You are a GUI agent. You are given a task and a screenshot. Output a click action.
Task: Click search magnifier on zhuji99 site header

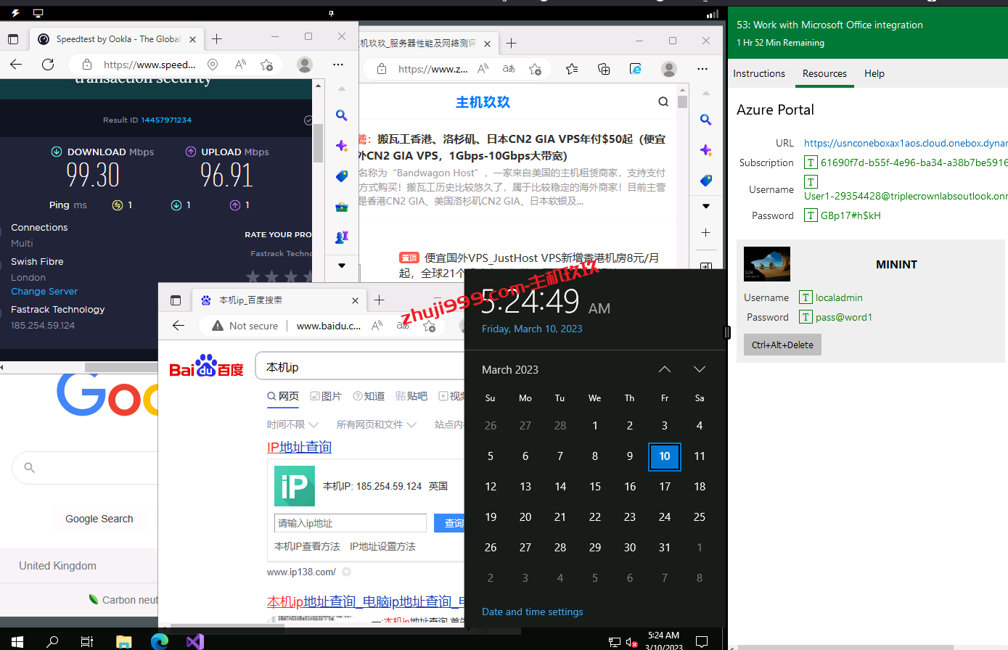point(663,102)
